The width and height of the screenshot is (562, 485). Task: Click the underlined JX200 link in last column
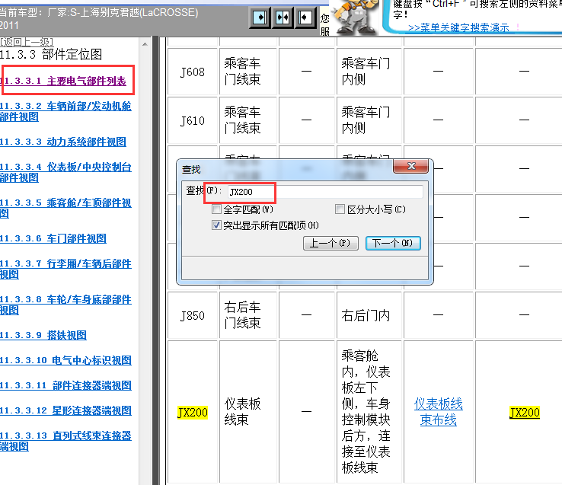[525, 412]
